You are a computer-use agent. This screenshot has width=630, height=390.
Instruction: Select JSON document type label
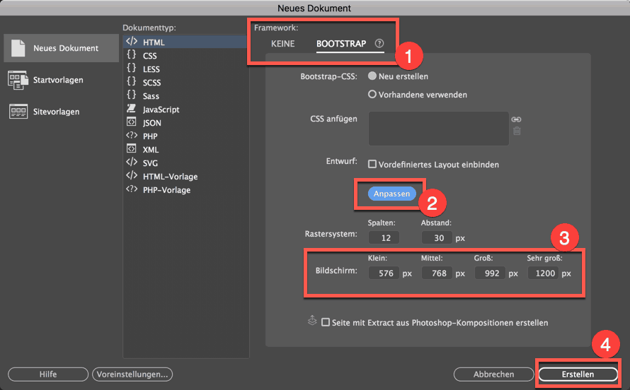click(x=152, y=123)
